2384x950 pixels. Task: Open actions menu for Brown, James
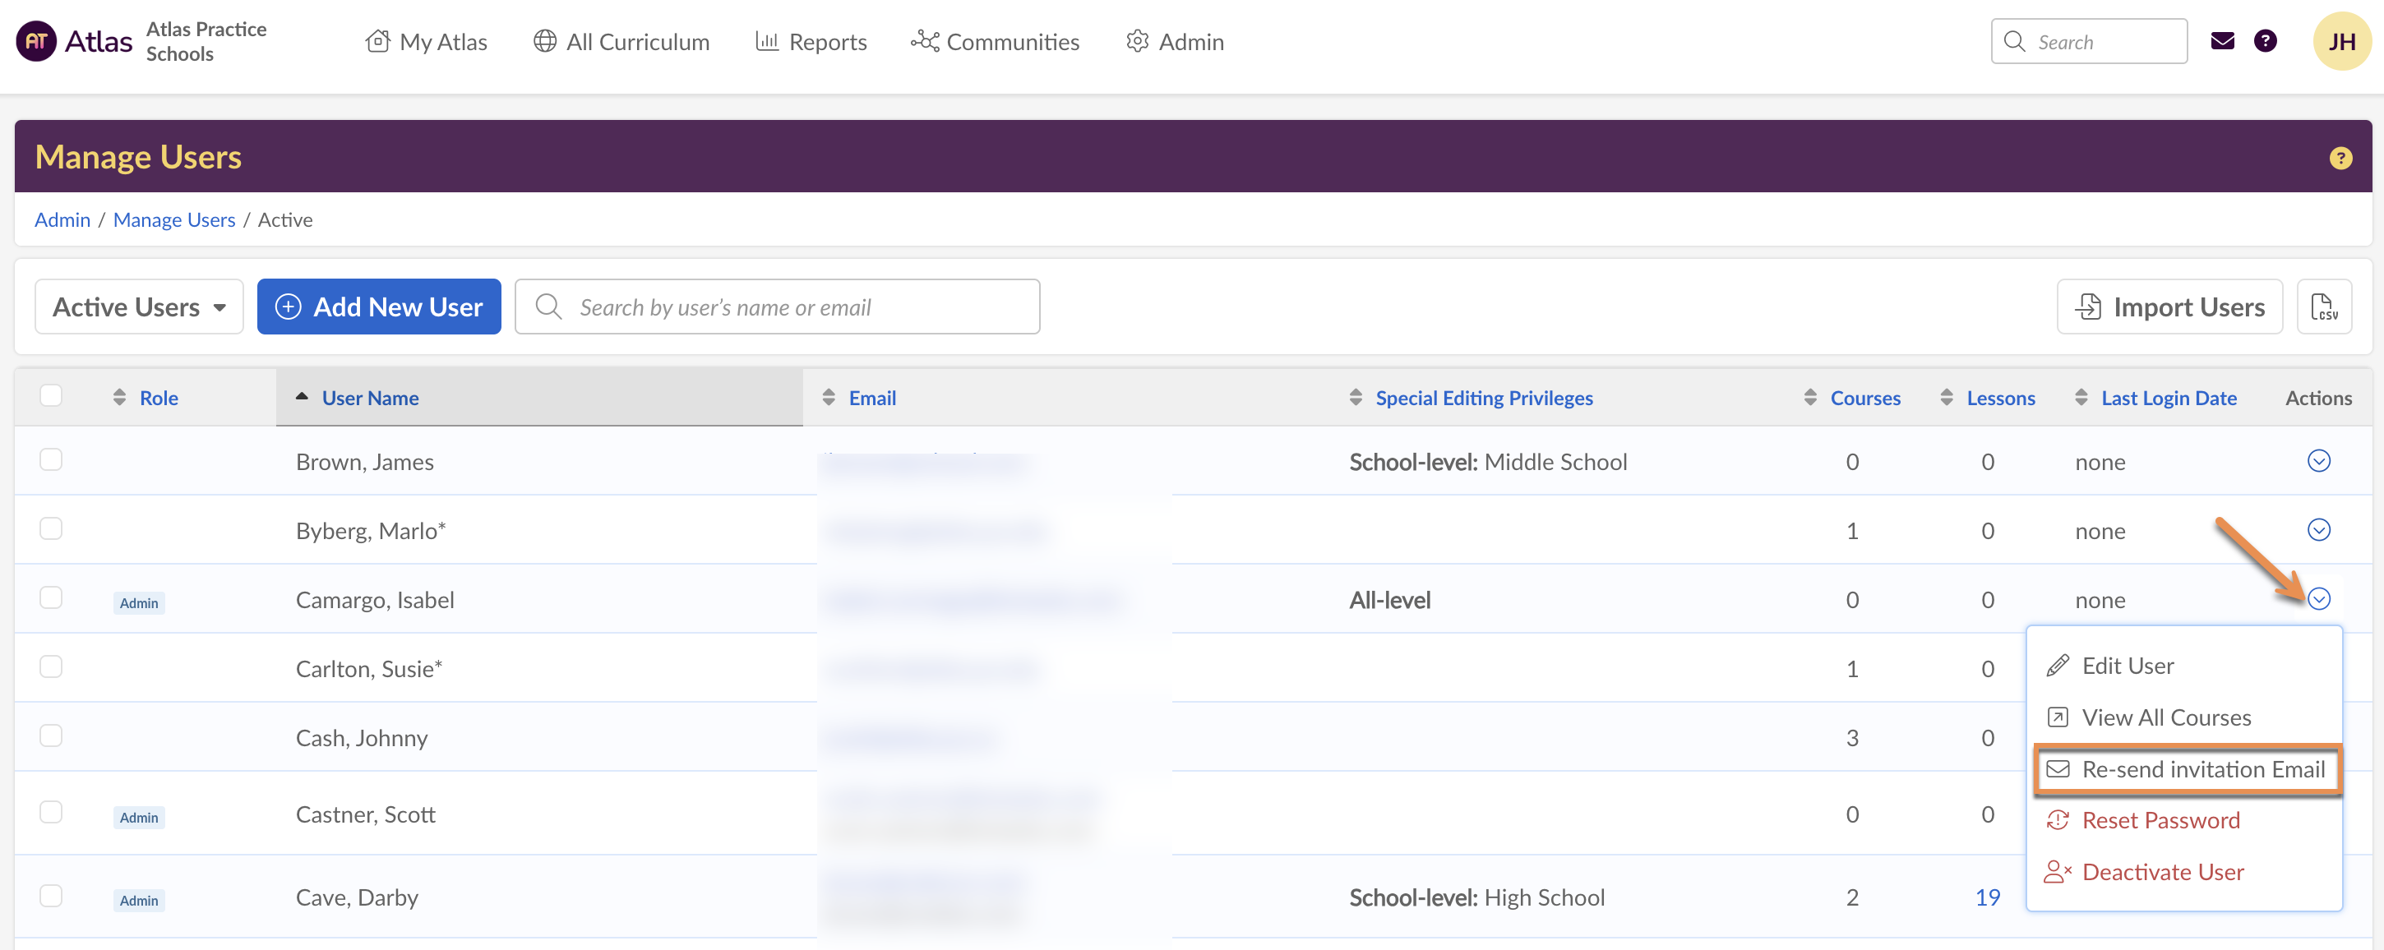click(2317, 461)
